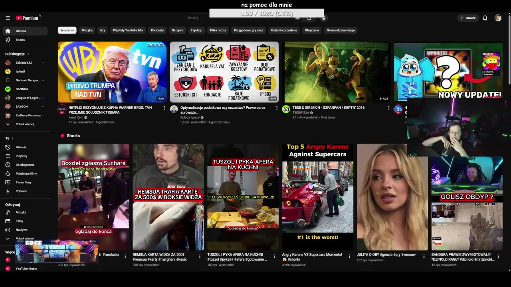Open Playlisty in the sidebar

[x=25, y=156]
